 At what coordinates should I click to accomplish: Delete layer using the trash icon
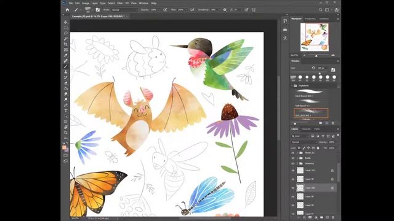point(333,218)
